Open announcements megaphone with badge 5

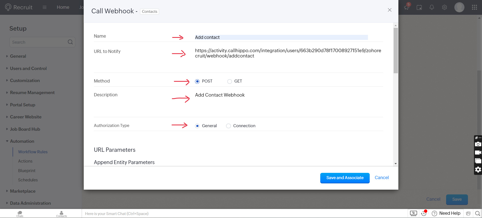pos(407,7)
